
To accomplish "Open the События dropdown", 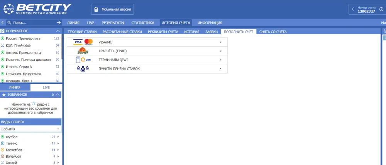I will 31,129.
